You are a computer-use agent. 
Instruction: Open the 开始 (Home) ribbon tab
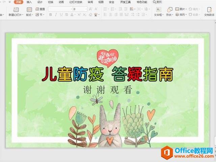19,2
